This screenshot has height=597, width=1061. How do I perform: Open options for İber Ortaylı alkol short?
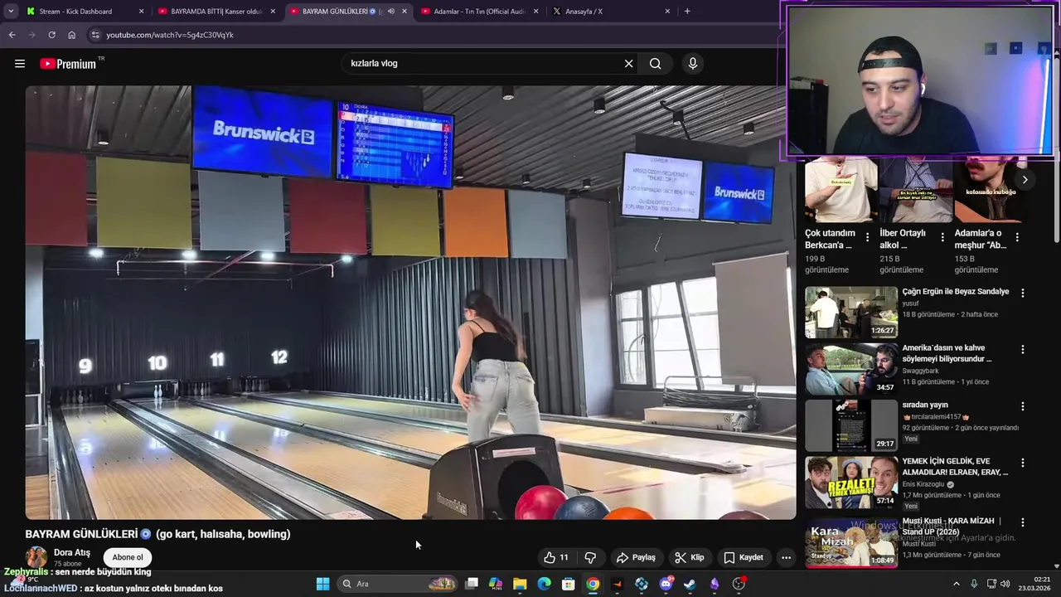942,237
